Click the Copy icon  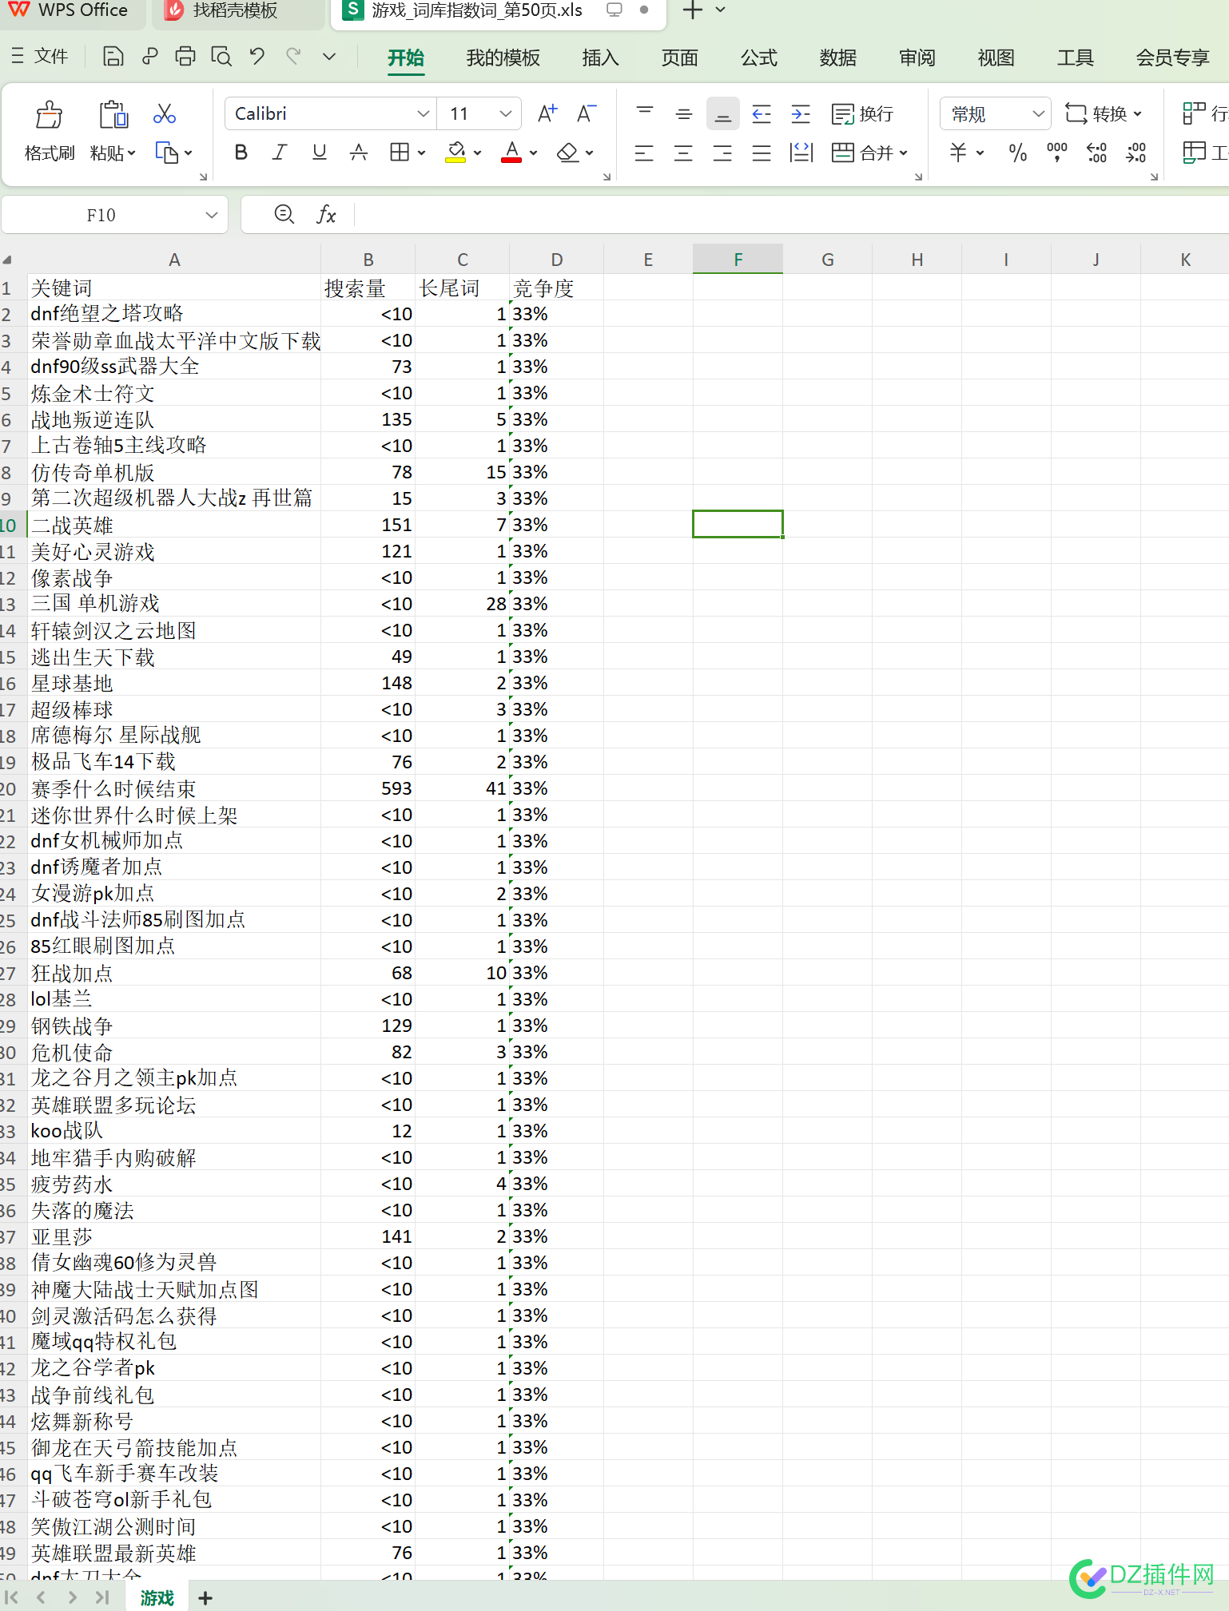(166, 153)
